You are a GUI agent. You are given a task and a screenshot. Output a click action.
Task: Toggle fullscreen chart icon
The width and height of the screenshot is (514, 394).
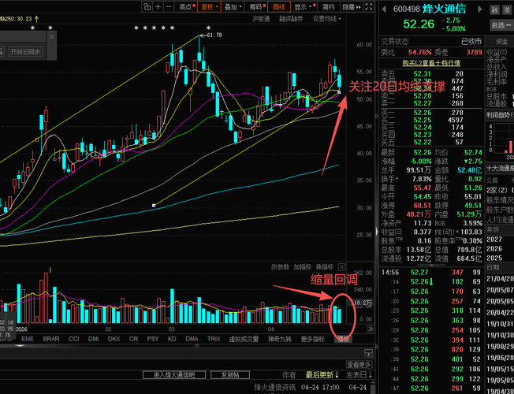[x=369, y=7]
